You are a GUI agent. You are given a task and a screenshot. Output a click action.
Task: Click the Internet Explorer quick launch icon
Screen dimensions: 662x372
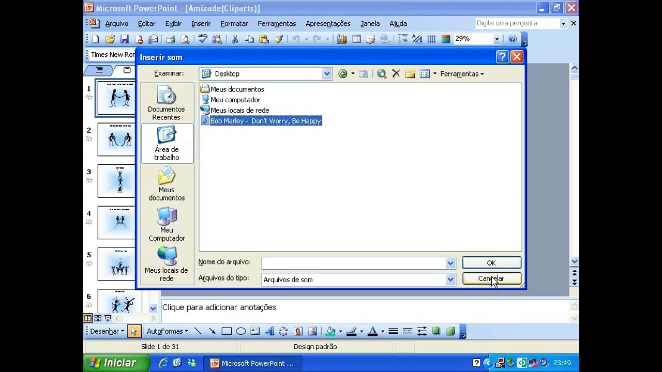tap(163, 363)
